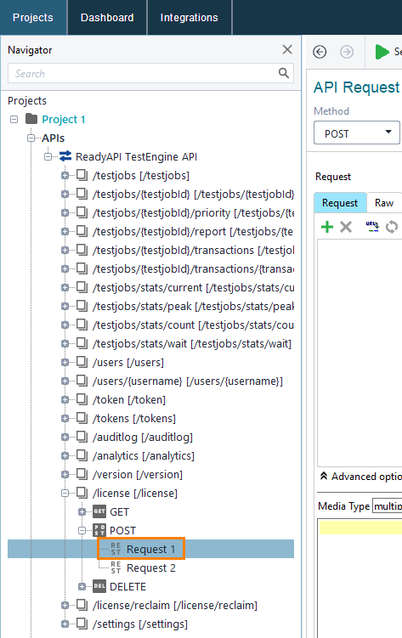Add a parameter with the green plus icon
The width and height of the screenshot is (402, 638).
point(327,227)
